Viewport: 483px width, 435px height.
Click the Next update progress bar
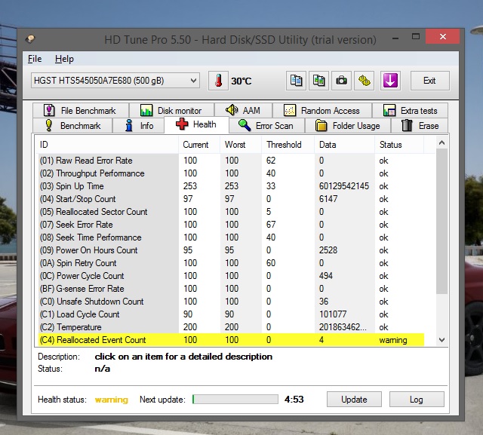coord(235,399)
